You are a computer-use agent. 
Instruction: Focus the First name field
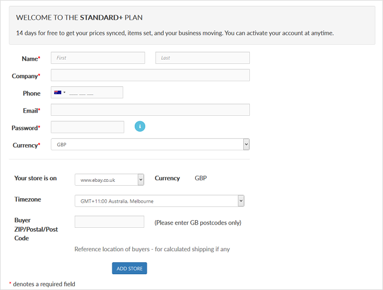98,58
